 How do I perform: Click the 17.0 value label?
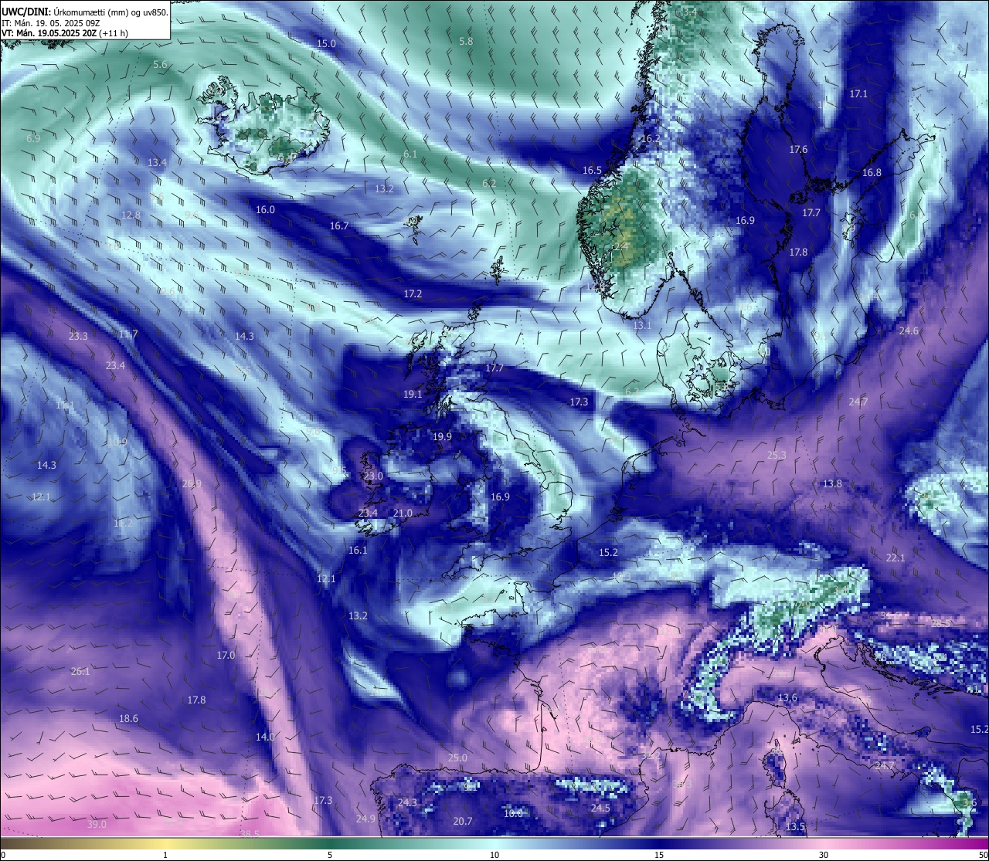tap(226, 656)
